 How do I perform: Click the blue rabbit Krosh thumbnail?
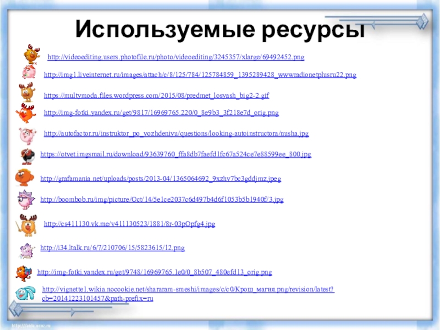(25, 293)
